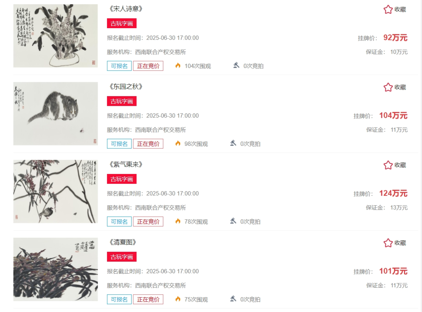Click 可报名 button for 《东园之秋》

(119, 144)
